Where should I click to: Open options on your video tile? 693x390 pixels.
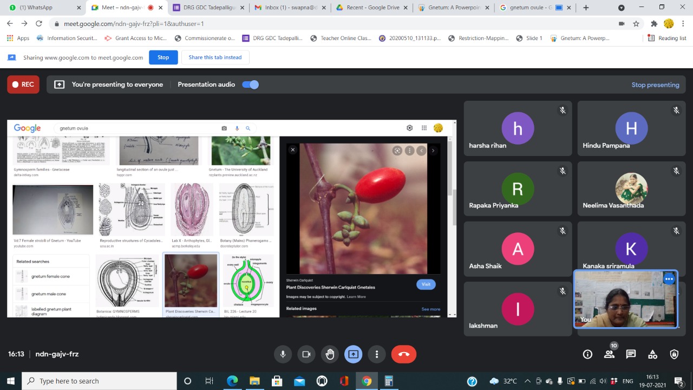click(669, 279)
